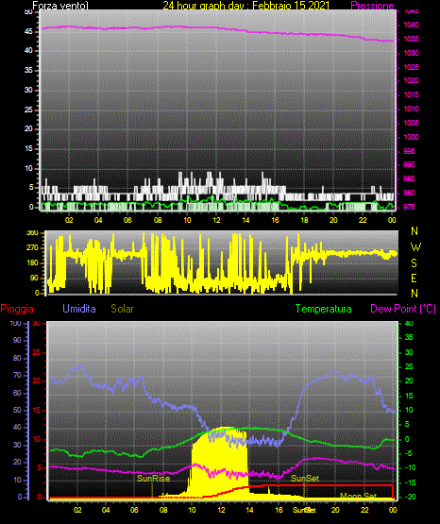Click the Moon Set marker label
The width and height of the screenshot is (440, 524).
point(359,496)
